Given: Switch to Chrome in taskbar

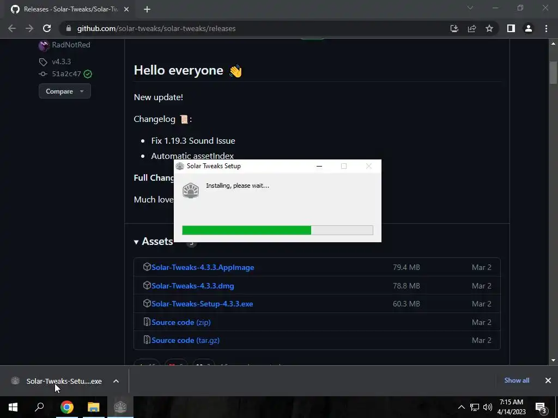Looking at the screenshot, I should click(x=67, y=407).
